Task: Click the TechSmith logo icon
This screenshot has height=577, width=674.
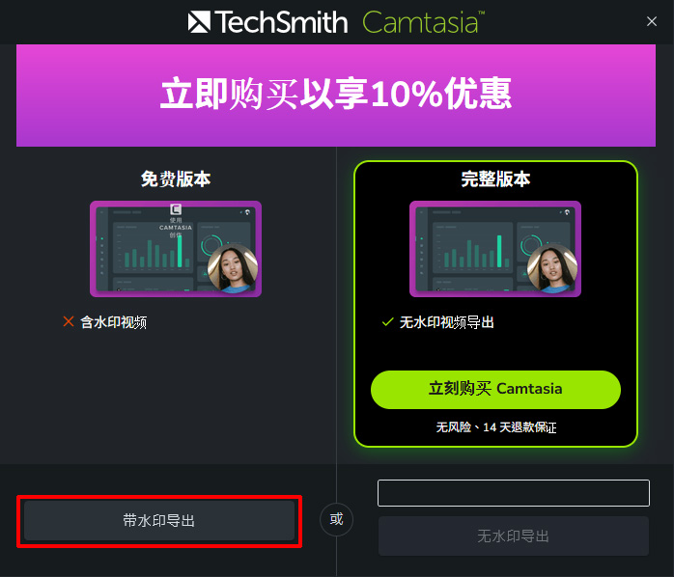Action: coord(199,22)
